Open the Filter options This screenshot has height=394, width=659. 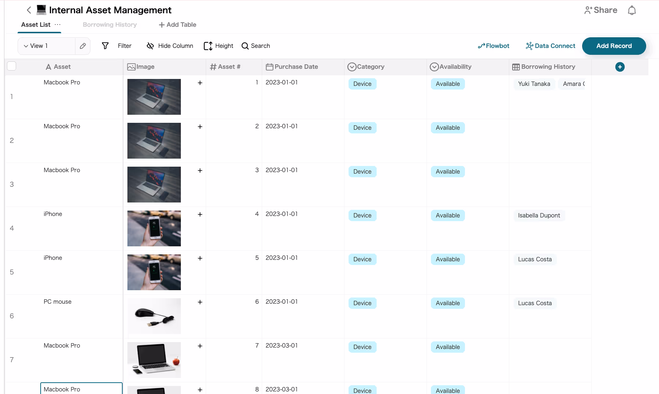click(x=124, y=46)
